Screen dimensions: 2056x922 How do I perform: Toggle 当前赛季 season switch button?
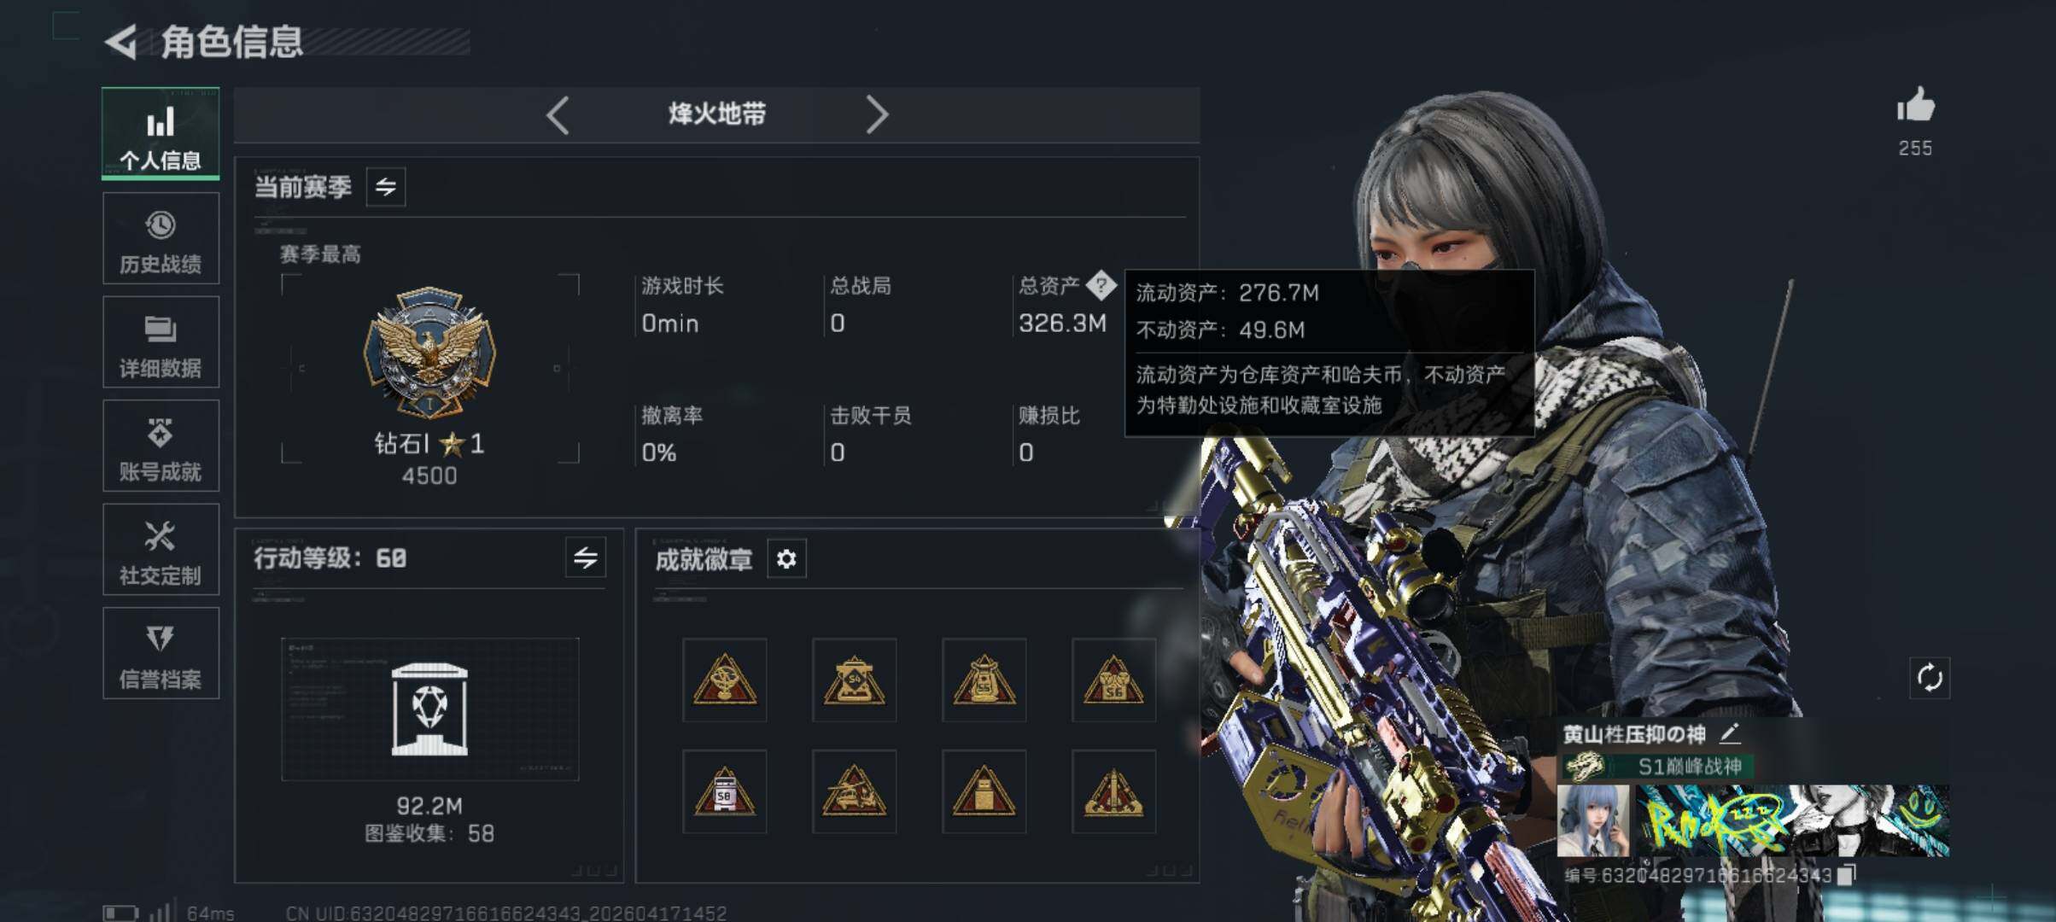coord(386,187)
